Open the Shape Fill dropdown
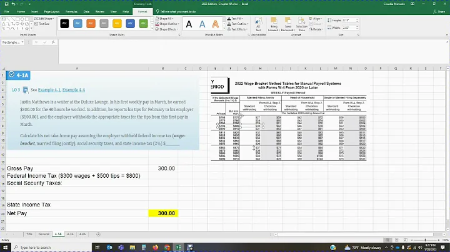Image resolution: width=450 pixels, height=252 pixels. click(x=164, y=19)
